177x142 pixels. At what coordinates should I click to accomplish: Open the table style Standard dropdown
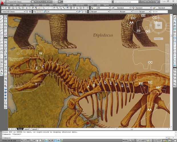(143, 8)
